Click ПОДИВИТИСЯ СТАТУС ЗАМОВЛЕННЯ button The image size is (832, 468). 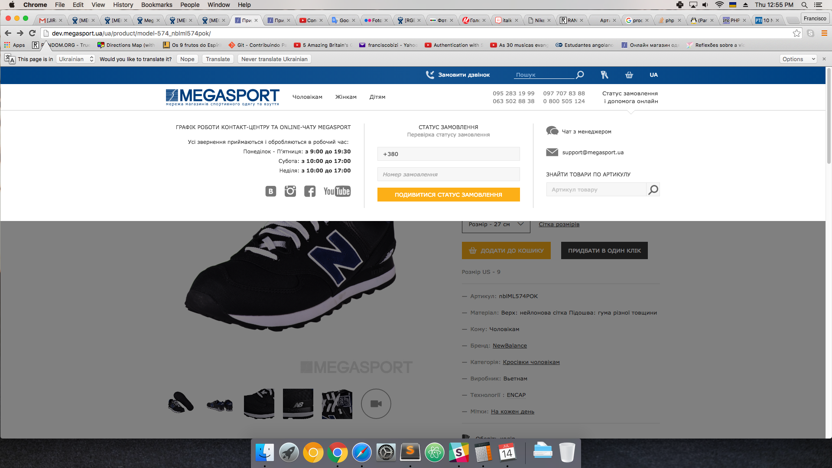448,195
